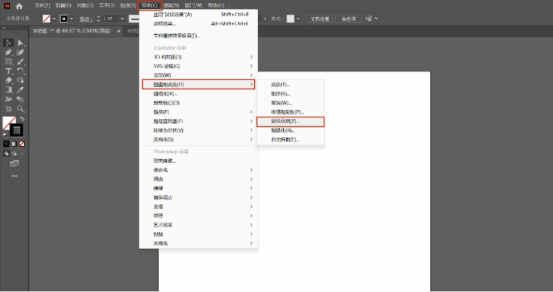This screenshot has width=553, height=292.
Task: Reset to default fill and stroke
Action: coord(5,135)
